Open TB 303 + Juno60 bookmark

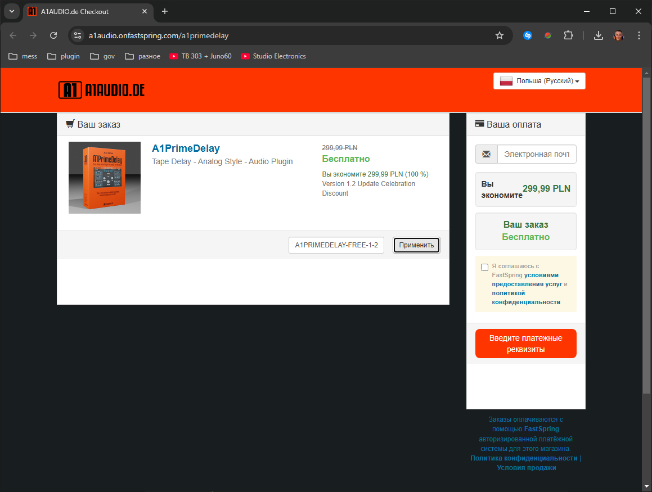click(200, 56)
